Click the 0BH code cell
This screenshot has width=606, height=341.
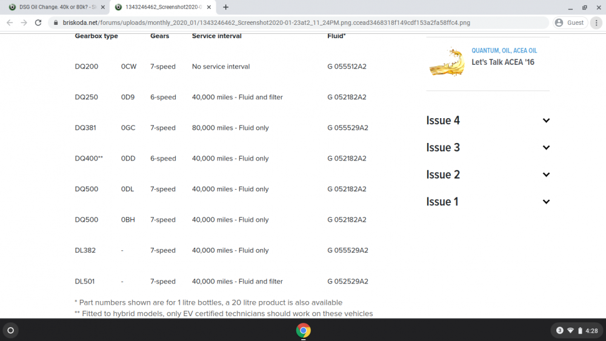(128, 219)
